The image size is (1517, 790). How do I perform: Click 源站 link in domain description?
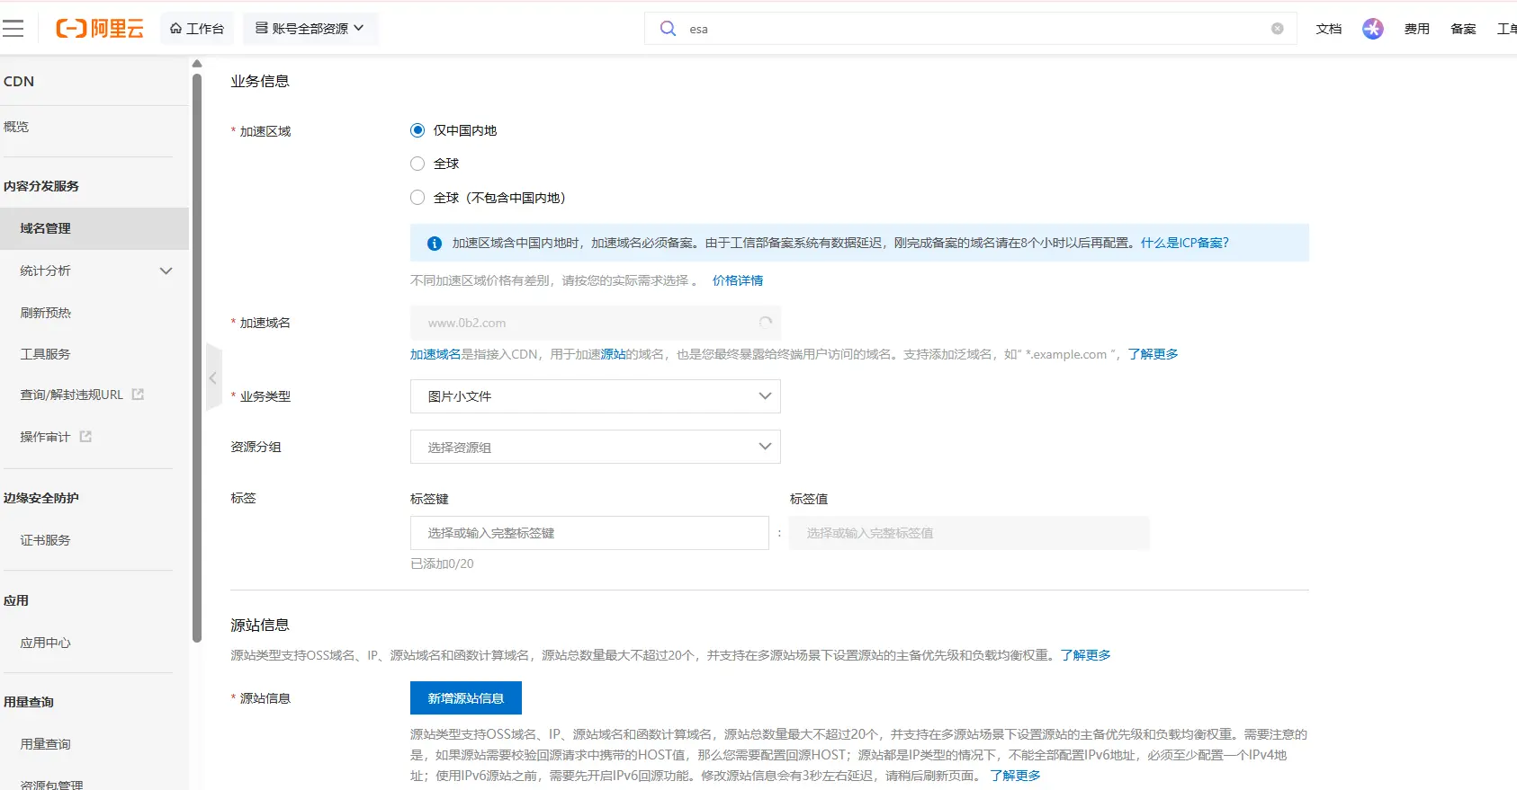click(x=614, y=354)
